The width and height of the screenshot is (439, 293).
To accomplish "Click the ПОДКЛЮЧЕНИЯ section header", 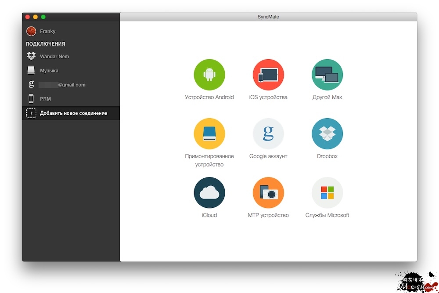I will pyautogui.click(x=45, y=44).
